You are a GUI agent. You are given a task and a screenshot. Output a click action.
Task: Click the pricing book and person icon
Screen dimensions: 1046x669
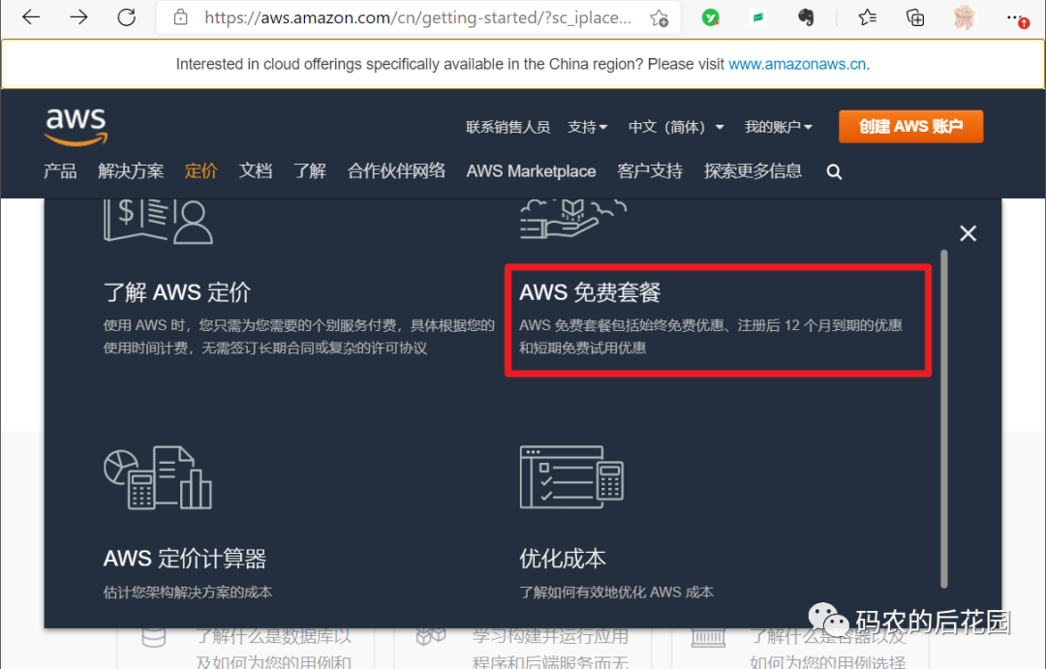[x=158, y=221]
